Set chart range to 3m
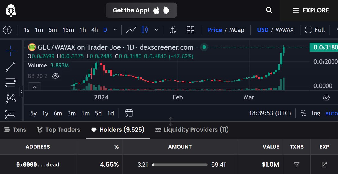 click(72, 113)
